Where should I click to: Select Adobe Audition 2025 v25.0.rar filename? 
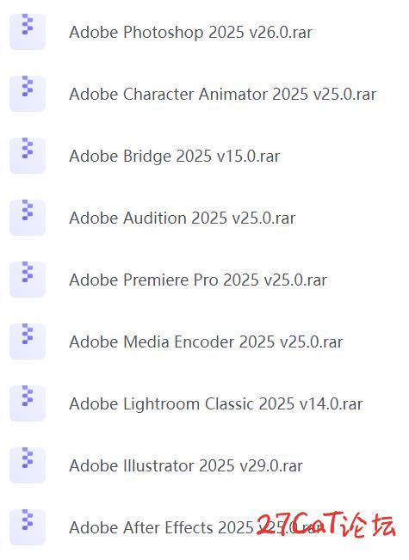click(183, 218)
